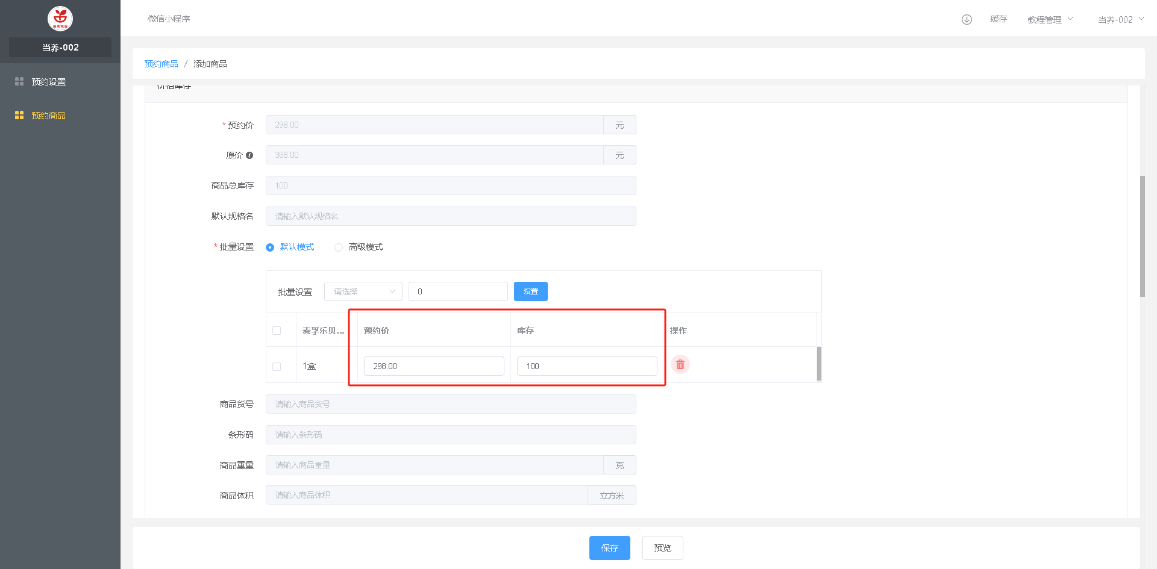Check the 1盒 row checkbox
This screenshot has height=569, width=1157.
click(277, 367)
